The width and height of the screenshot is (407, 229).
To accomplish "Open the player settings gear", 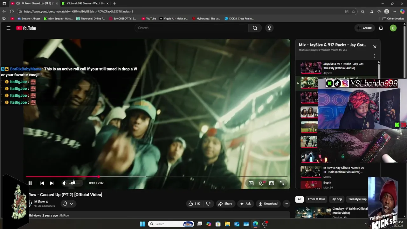I will 261,183.
